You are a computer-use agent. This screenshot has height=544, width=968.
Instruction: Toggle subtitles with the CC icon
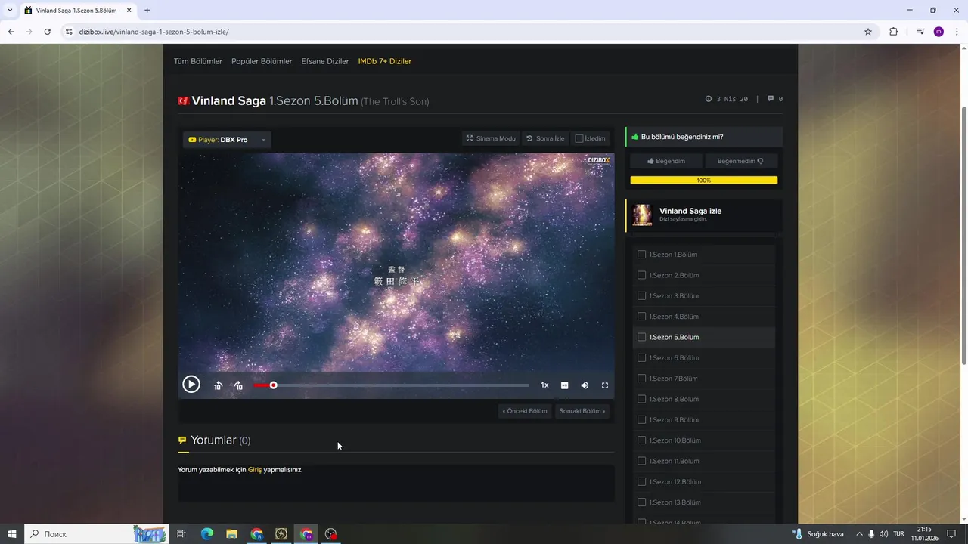[x=564, y=385]
